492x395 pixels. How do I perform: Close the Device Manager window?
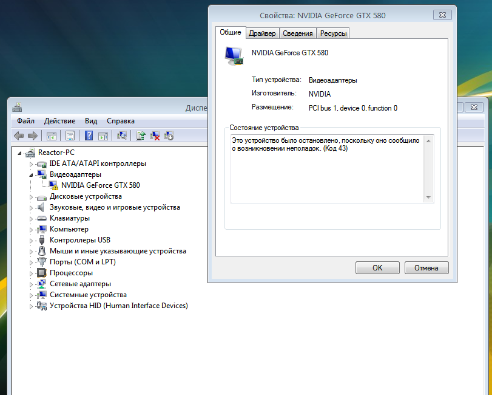pyautogui.click(x=474, y=107)
